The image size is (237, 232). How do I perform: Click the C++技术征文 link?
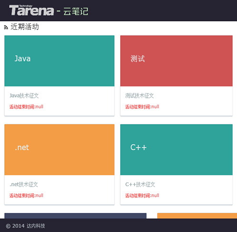(140, 184)
